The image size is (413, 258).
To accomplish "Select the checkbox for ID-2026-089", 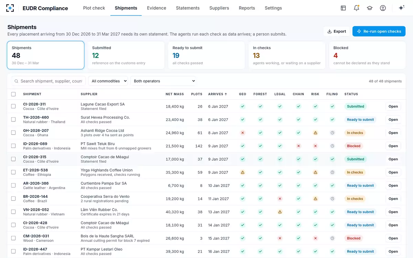I will click(13, 146).
